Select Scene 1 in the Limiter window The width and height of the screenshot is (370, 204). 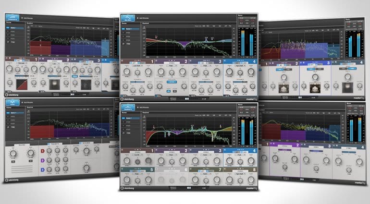point(15,113)
